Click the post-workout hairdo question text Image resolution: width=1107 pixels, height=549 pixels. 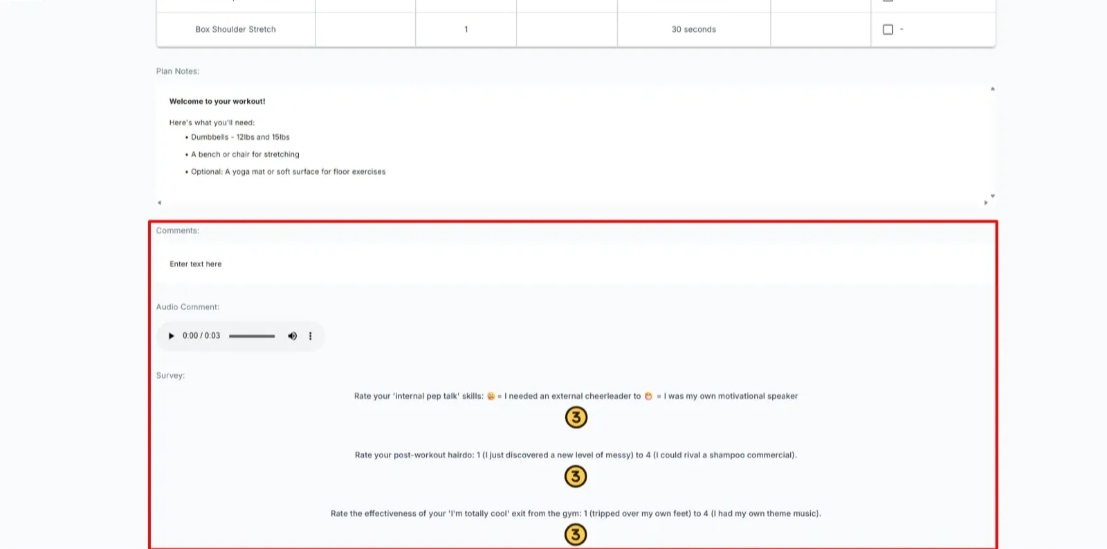point(576,455)
